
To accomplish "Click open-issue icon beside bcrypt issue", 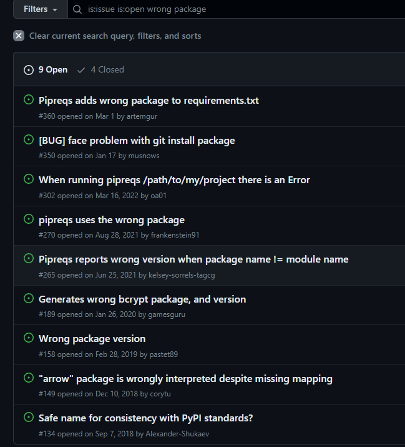I will pyautogui.click(x=28, y=298).
